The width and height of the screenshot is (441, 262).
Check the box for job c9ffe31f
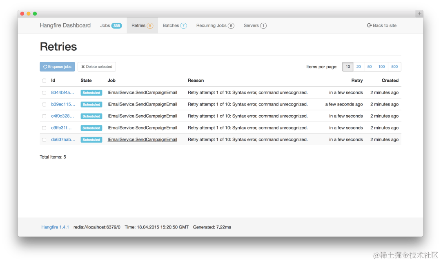(x=44, y=128)
